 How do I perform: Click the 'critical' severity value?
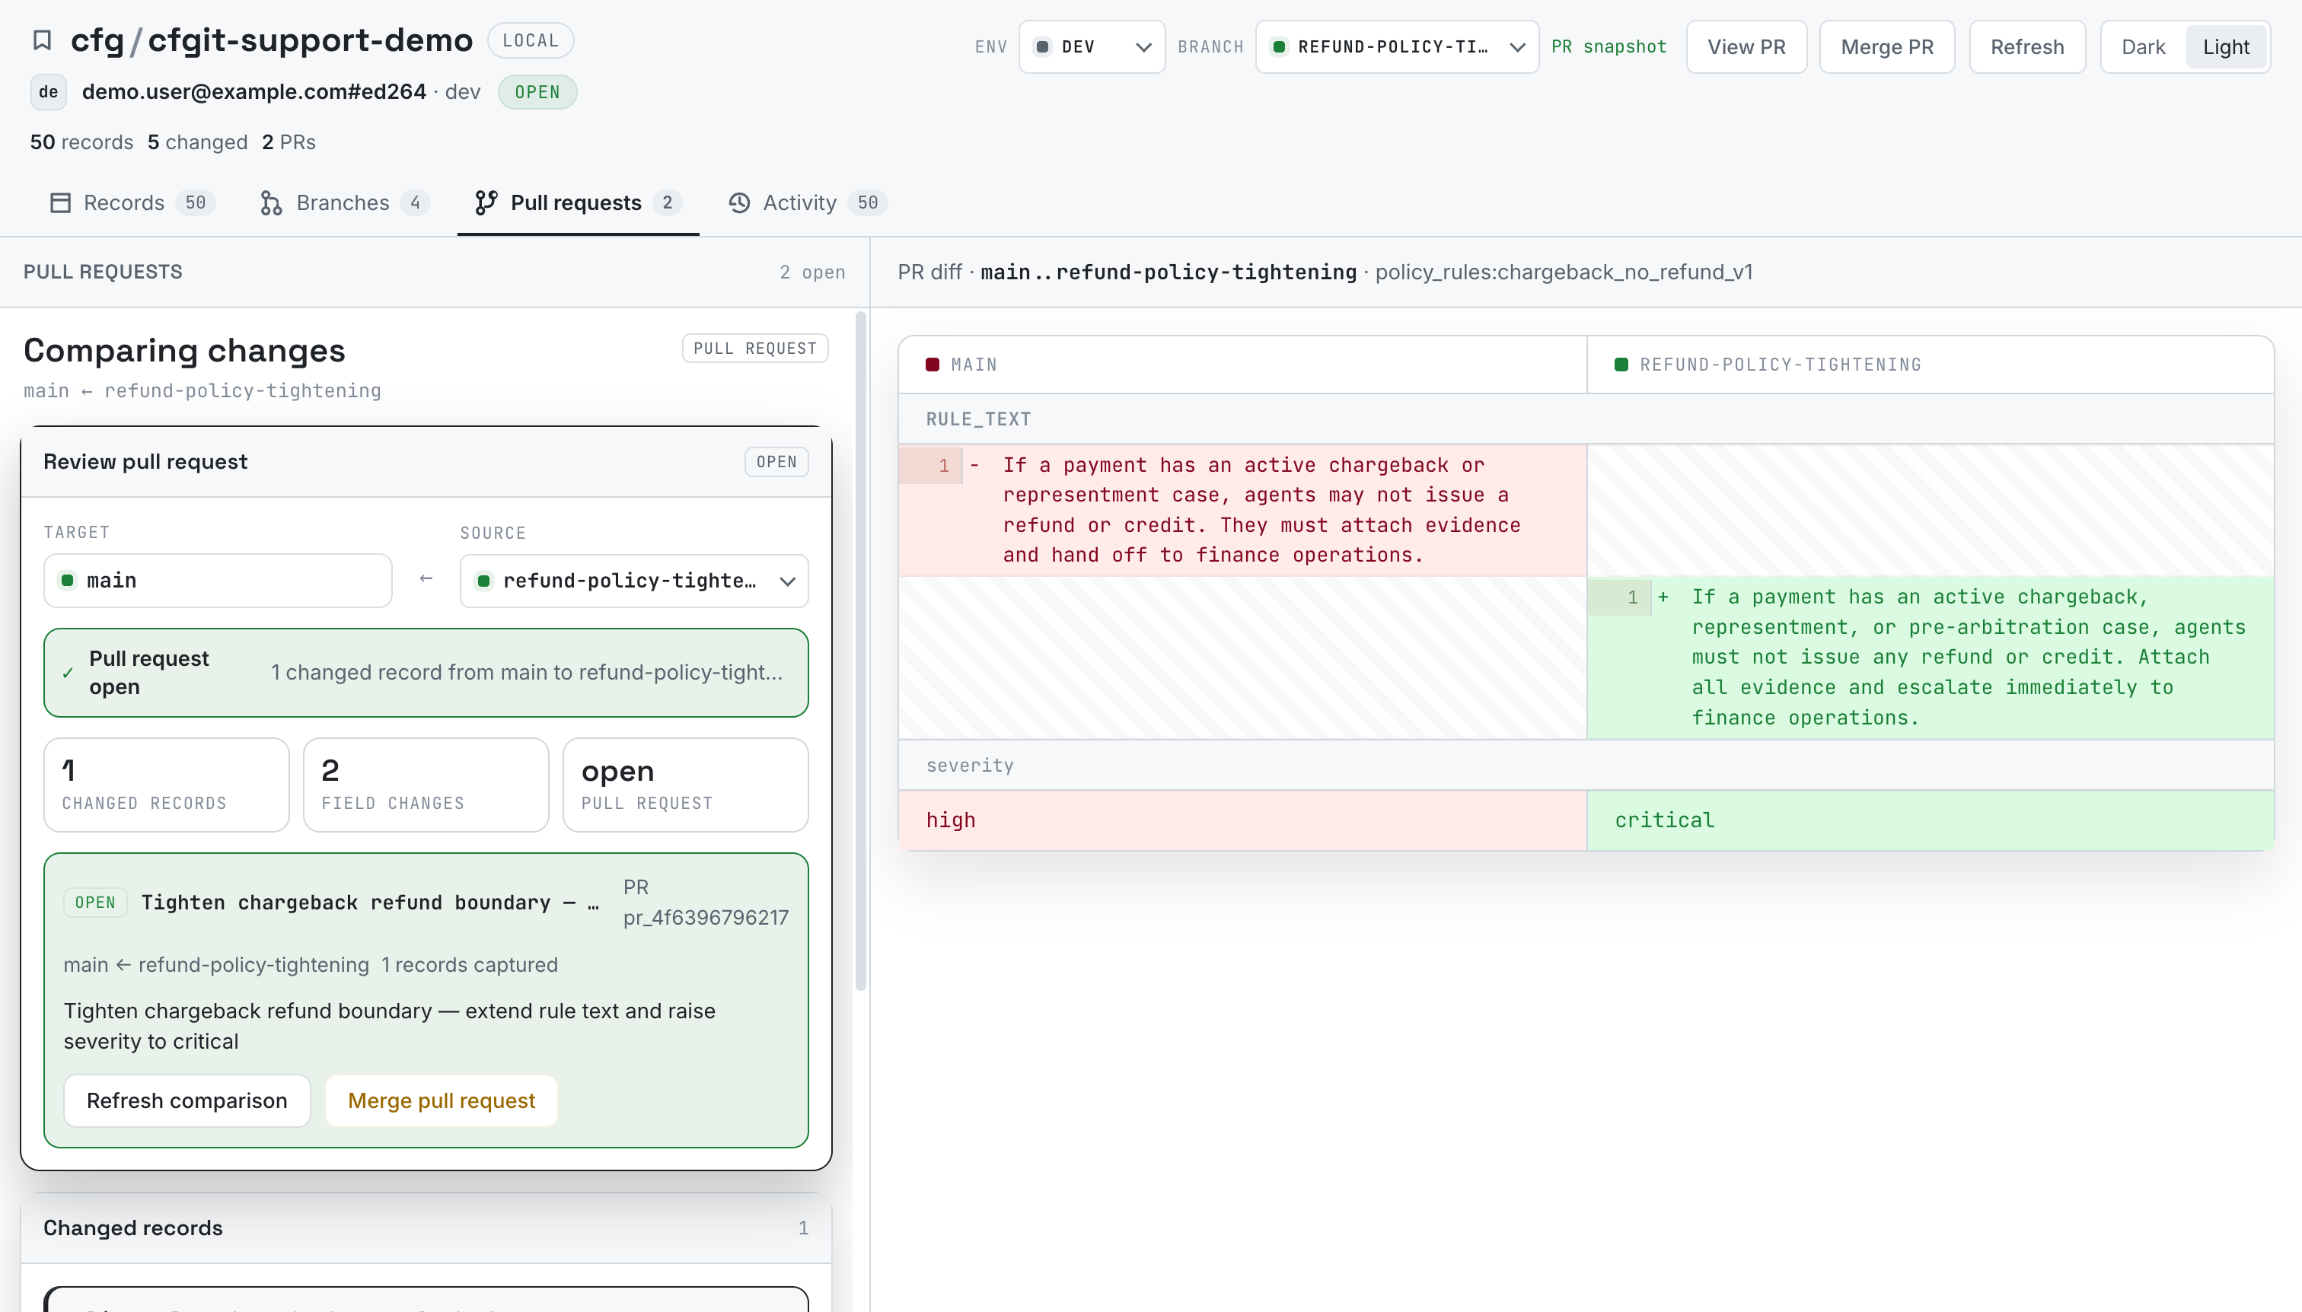(x=1664, y=820)
